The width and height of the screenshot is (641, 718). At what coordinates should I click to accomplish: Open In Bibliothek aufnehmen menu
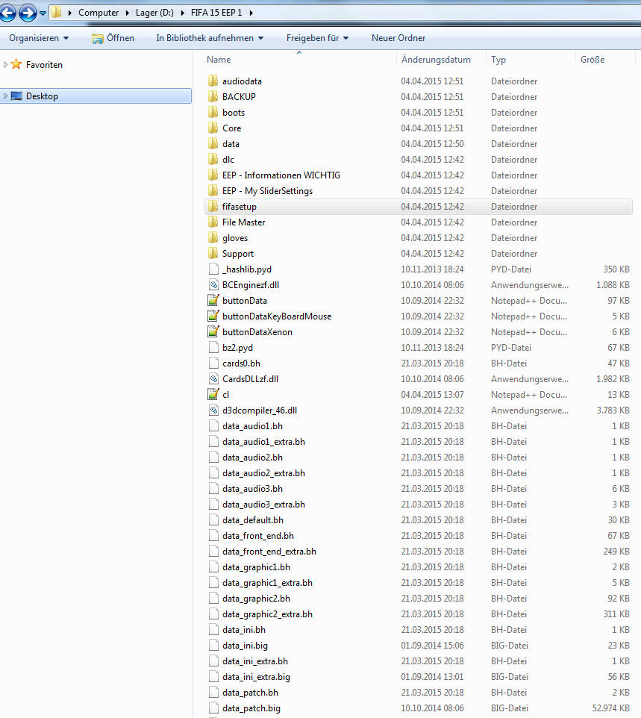[210, 38]
